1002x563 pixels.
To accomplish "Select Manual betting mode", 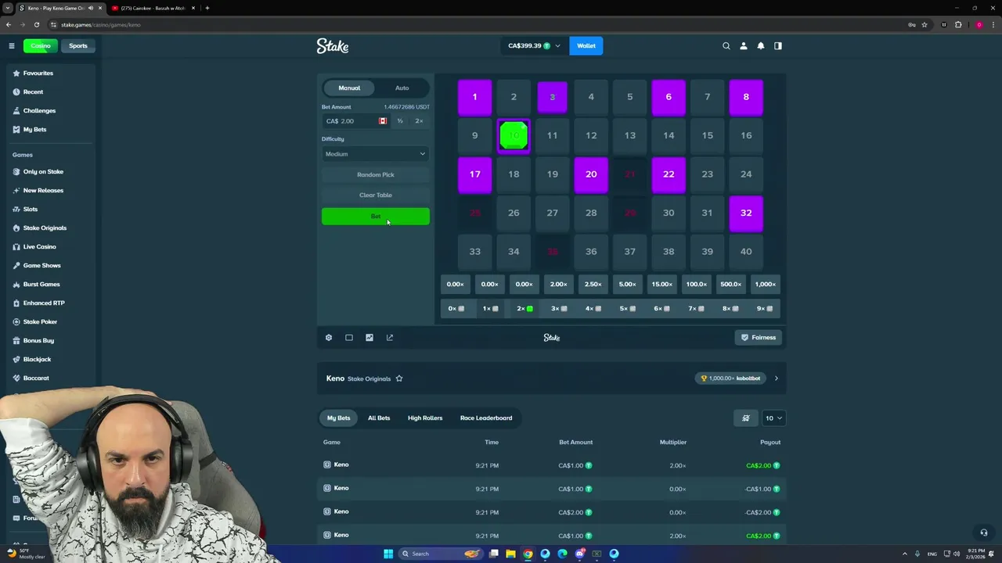I will coord(349,88).
